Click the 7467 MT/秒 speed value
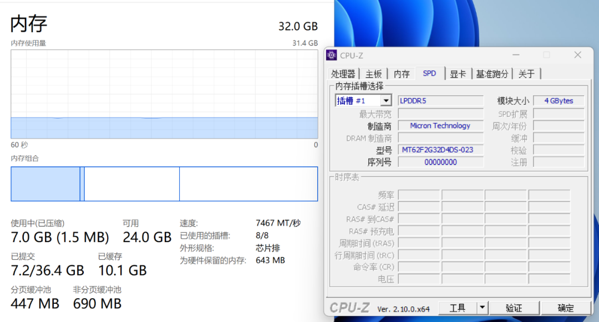Viewport: 599px width, 322px height. tap(278, 223)
